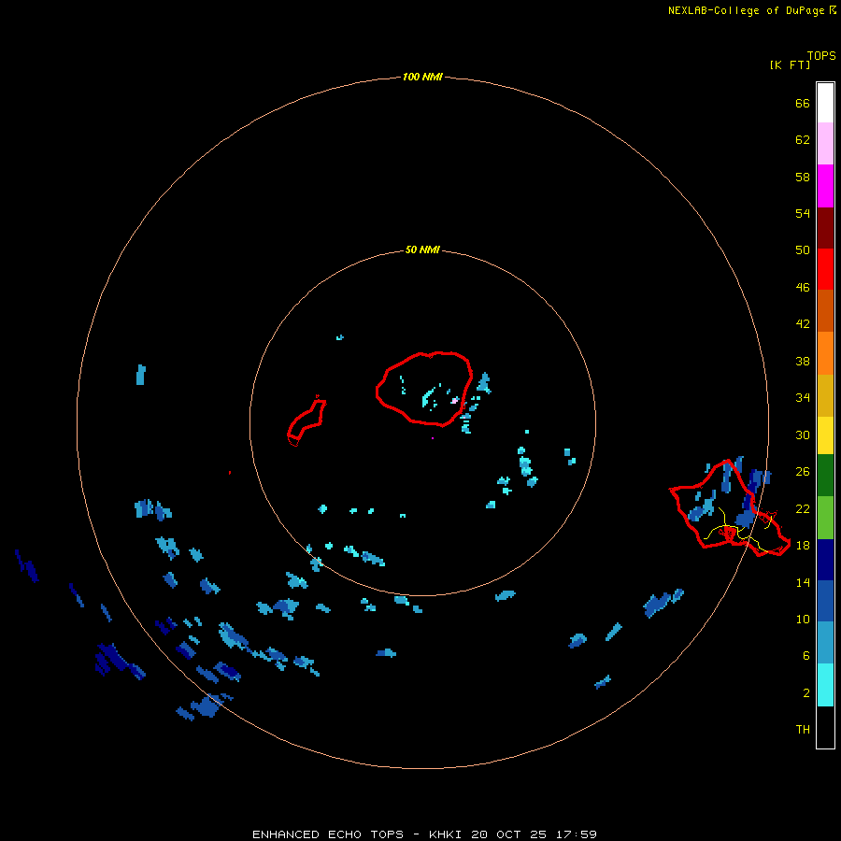Screen dimensions: 841x841
Task: Select the dark green legend swatch
Action: (x=825, y=476)
